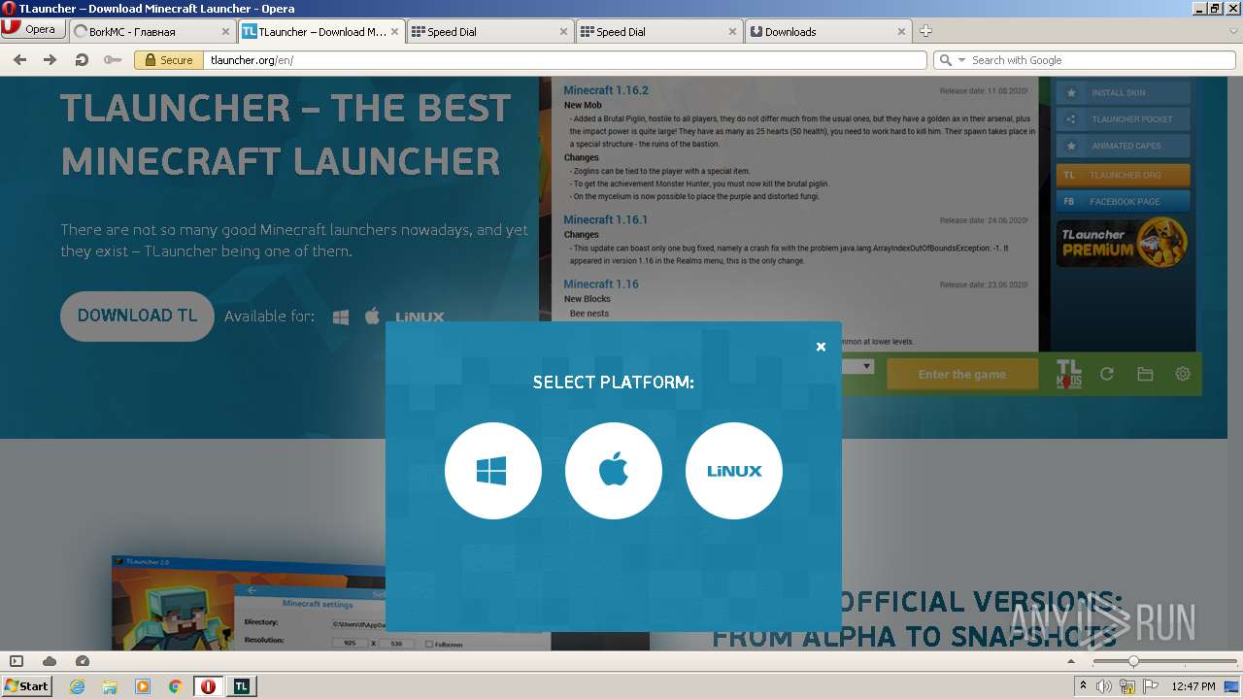
Task: Open a new tab with plus button
Action: pyautogui.click(x=925, y=31)
